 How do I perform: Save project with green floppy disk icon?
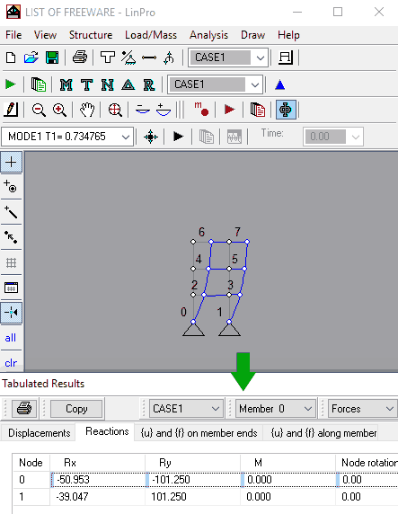[52, 58]
